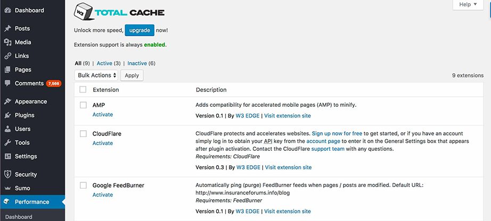The width and height of the screenshot is (491, 221).
Task: Open the Bulk Actions dropdown
Action: tap(96, 75)
